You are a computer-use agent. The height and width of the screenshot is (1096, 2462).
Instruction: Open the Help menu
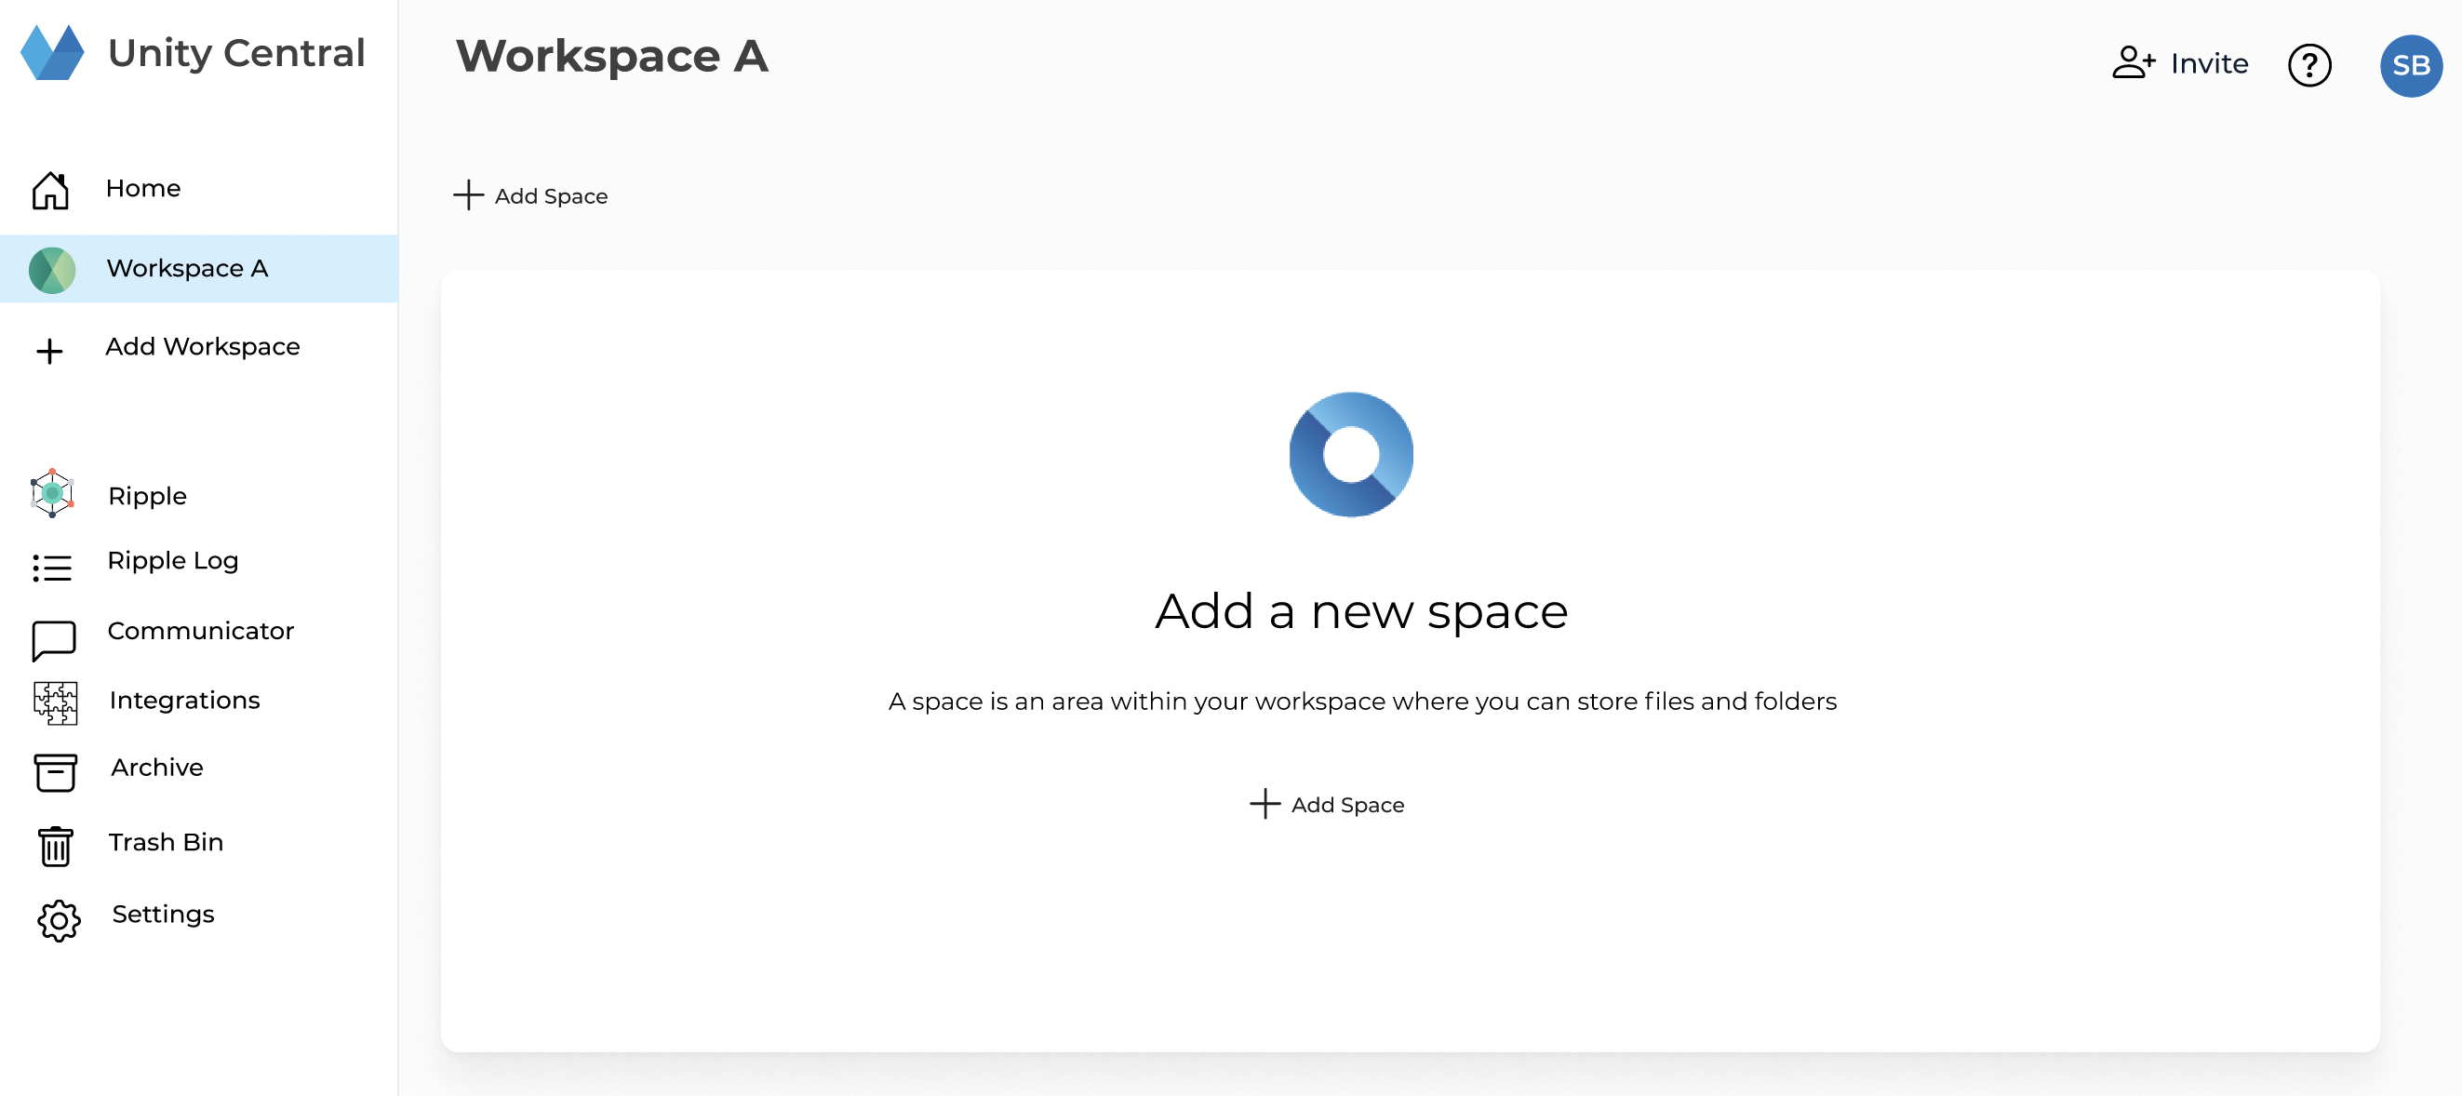[x=2310, y=64]
